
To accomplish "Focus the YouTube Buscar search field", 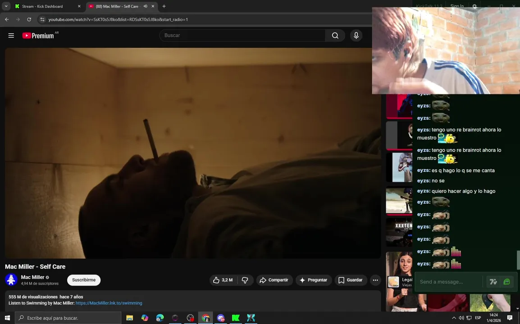I will click(x=242, y=36).
